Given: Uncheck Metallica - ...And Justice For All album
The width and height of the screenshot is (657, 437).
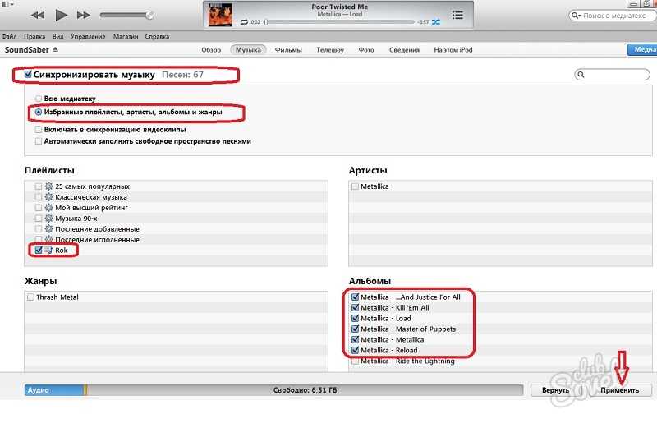Looking at the screenshot, I should 356,297.
